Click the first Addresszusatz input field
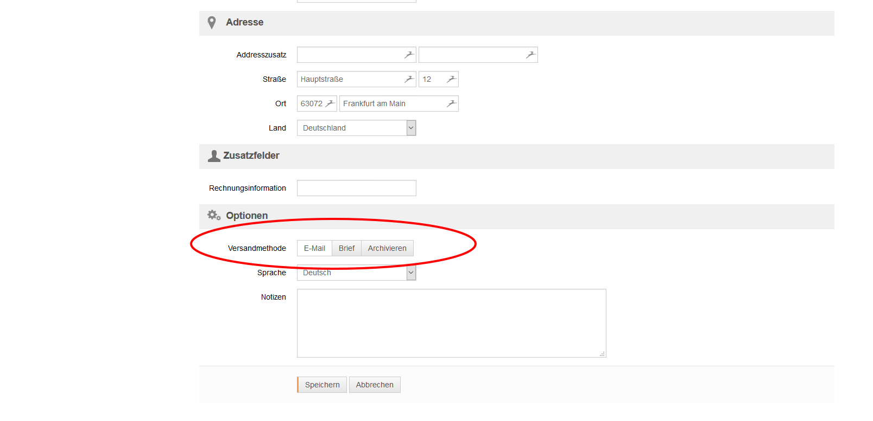 click(356, 55)
